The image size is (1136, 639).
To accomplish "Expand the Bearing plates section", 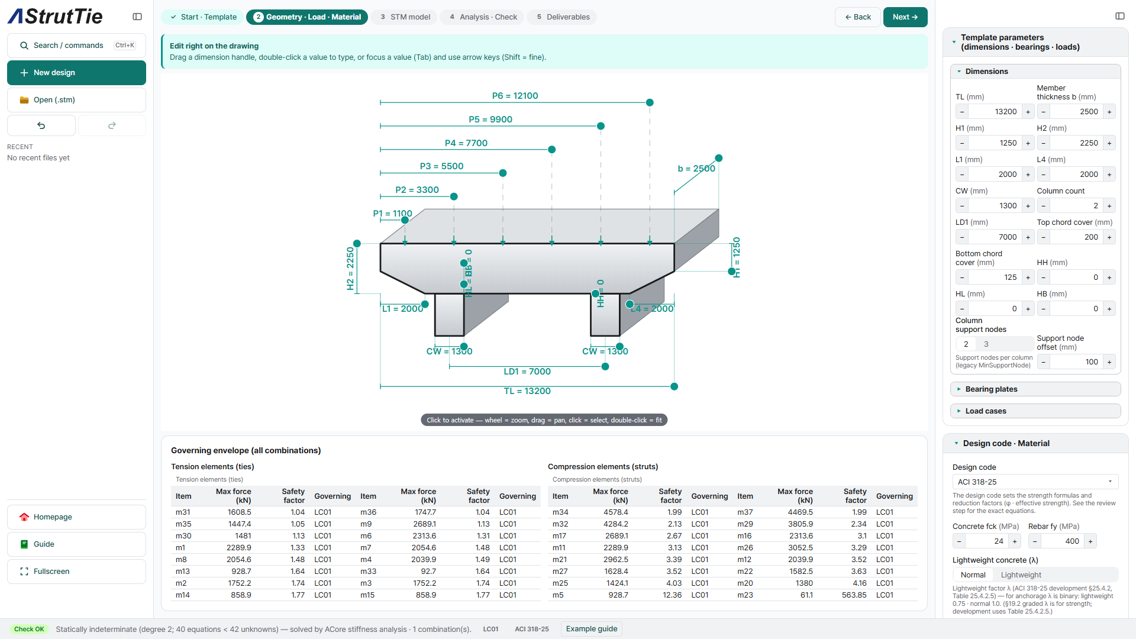I will (x=1035, y=389).
